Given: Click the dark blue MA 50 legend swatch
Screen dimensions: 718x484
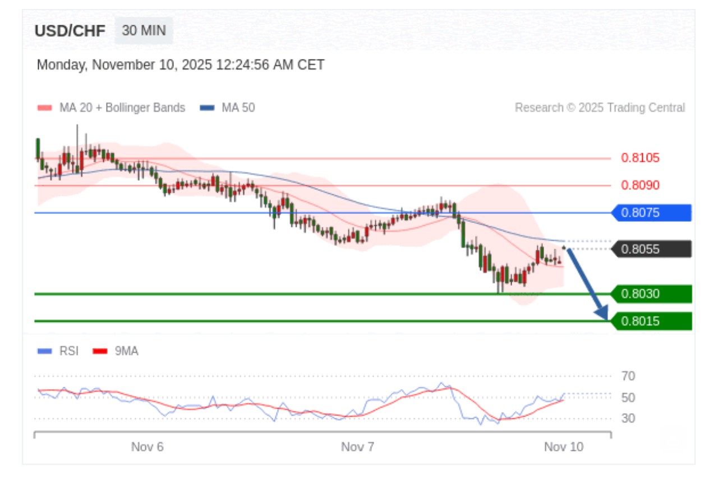Looking at the screenshot, I should point(207,108).
